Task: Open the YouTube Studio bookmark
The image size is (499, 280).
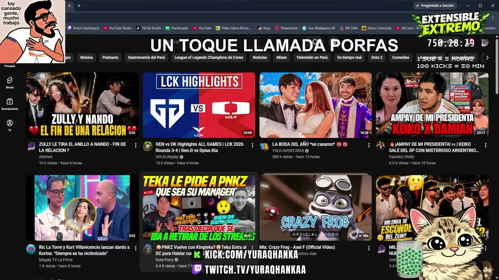Action: 117,28
